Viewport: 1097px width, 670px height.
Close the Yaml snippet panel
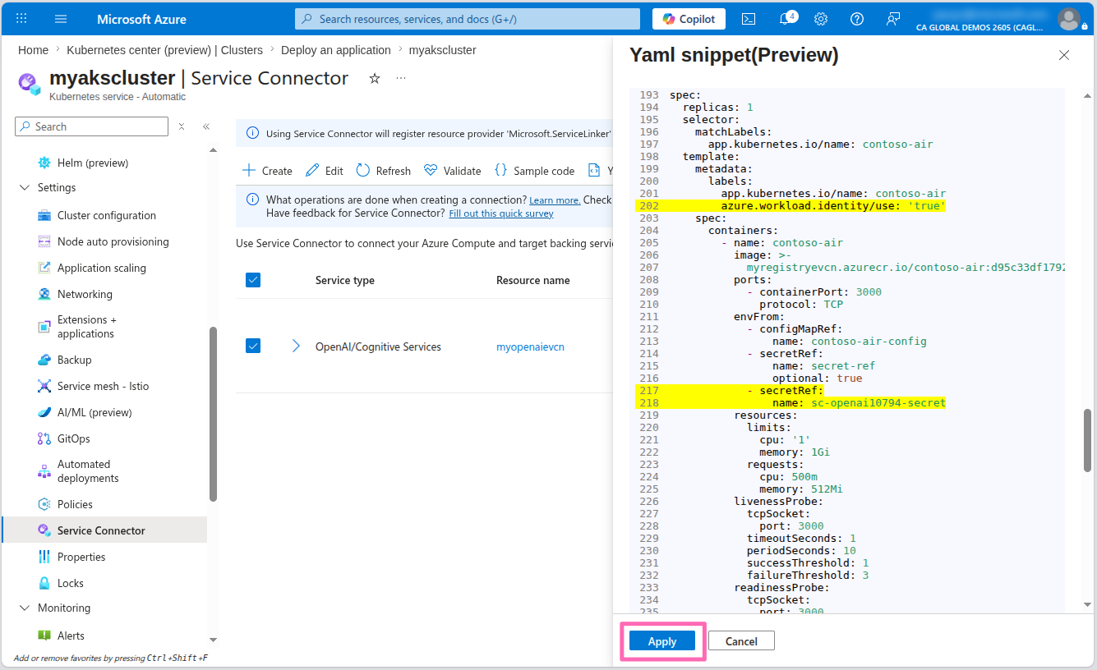[1064, 55]
